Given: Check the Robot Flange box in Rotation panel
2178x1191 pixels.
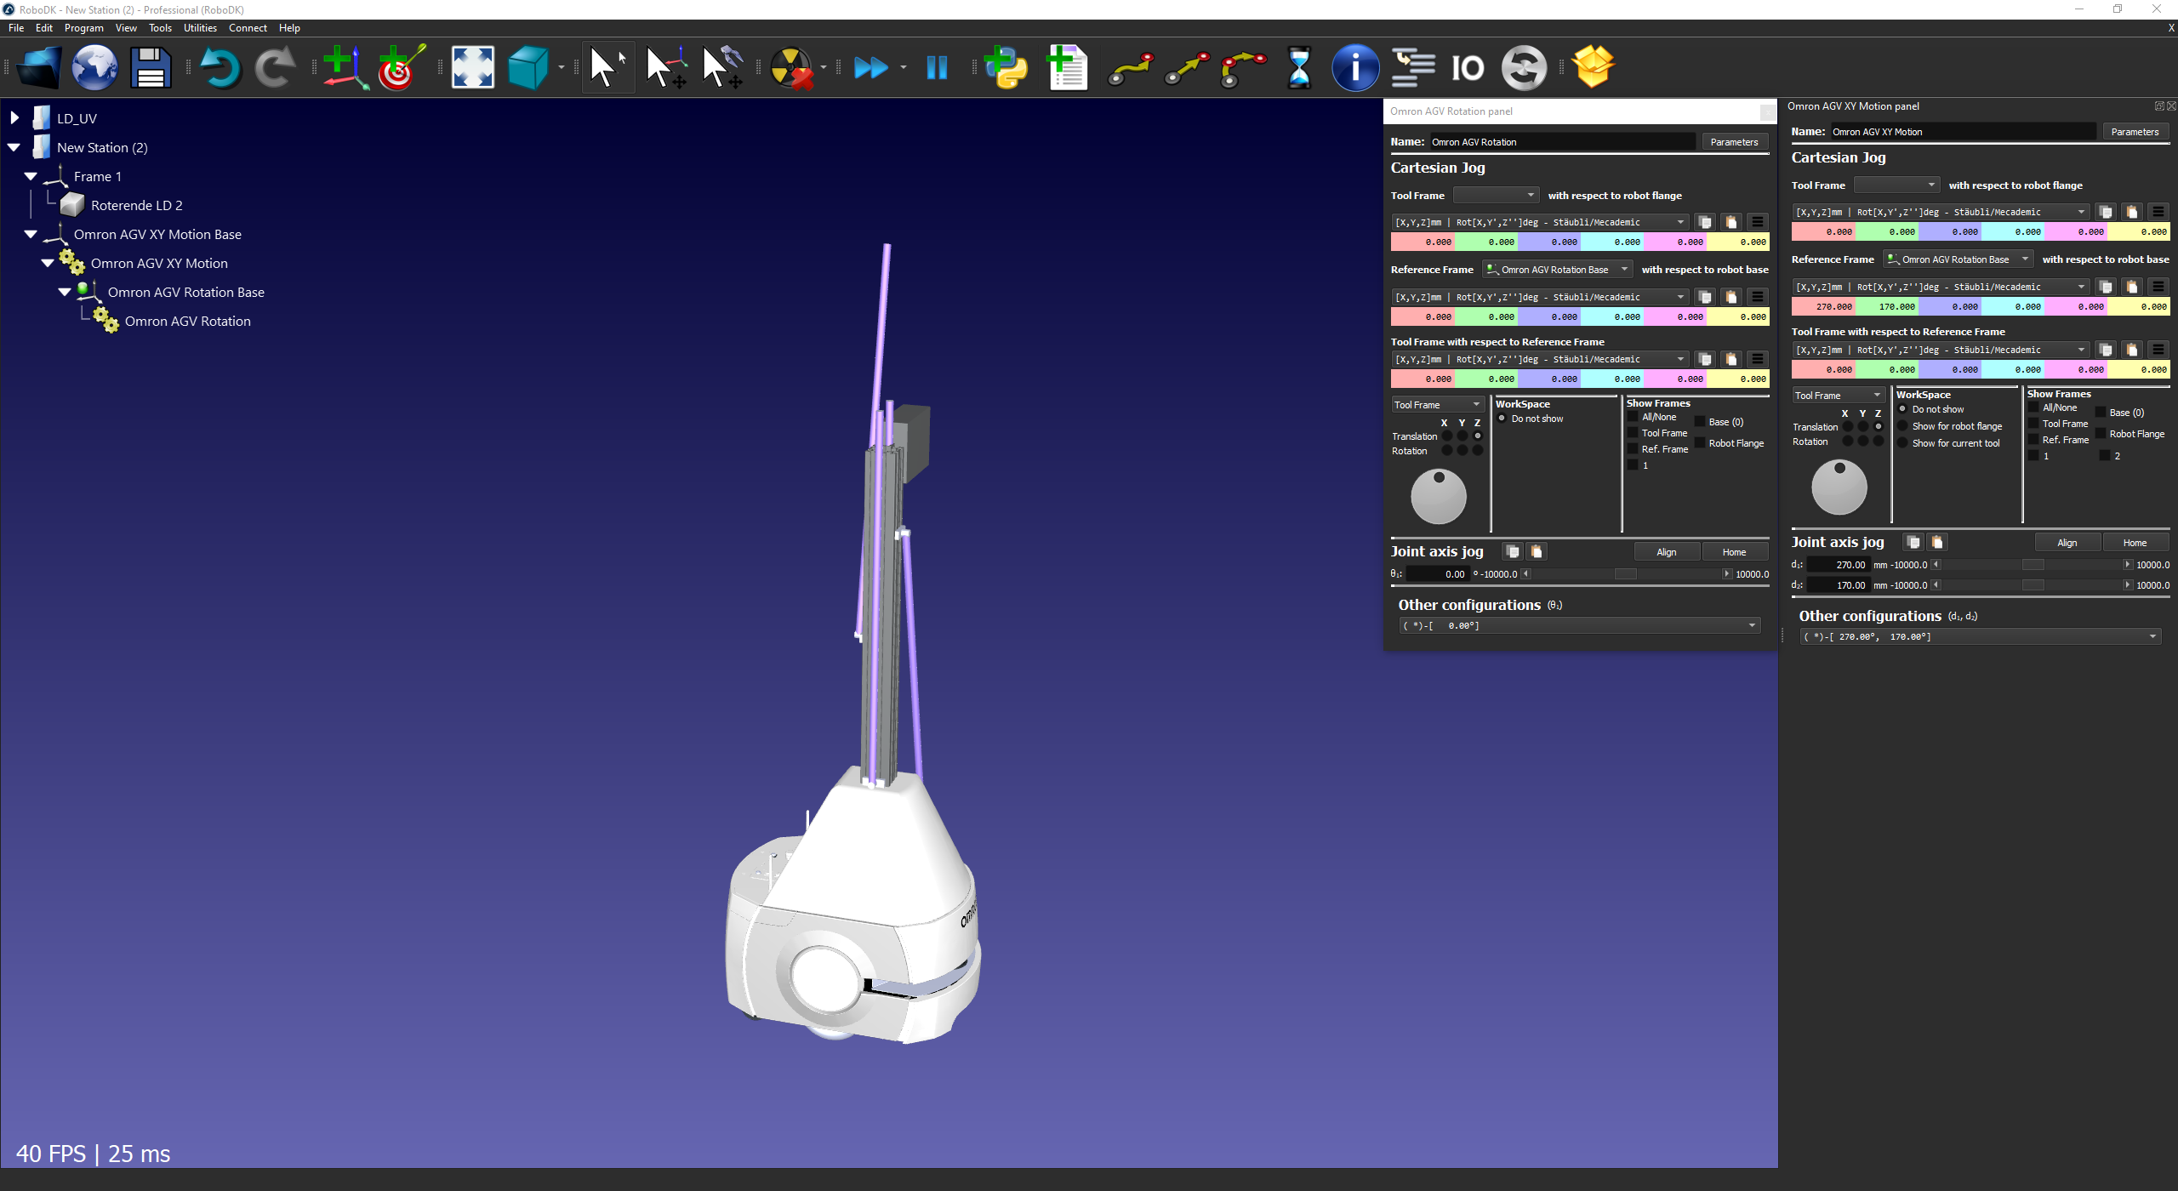Looking at the screenshot, I should [x=1700, y=443].
